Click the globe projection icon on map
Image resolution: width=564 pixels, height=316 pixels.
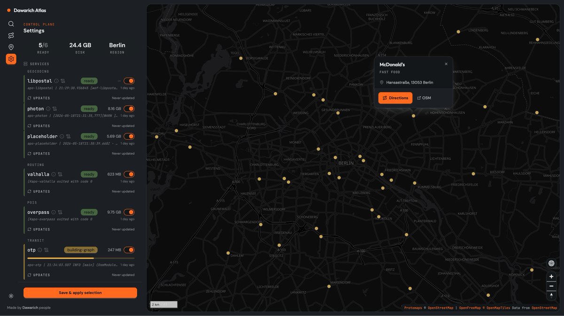coord(551,263)
